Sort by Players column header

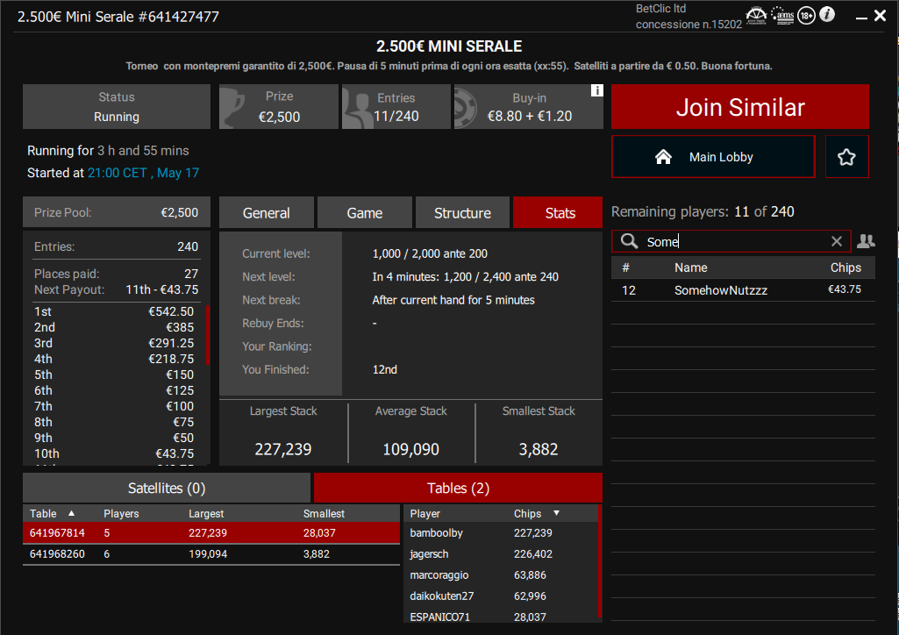(x=121, y=513)
